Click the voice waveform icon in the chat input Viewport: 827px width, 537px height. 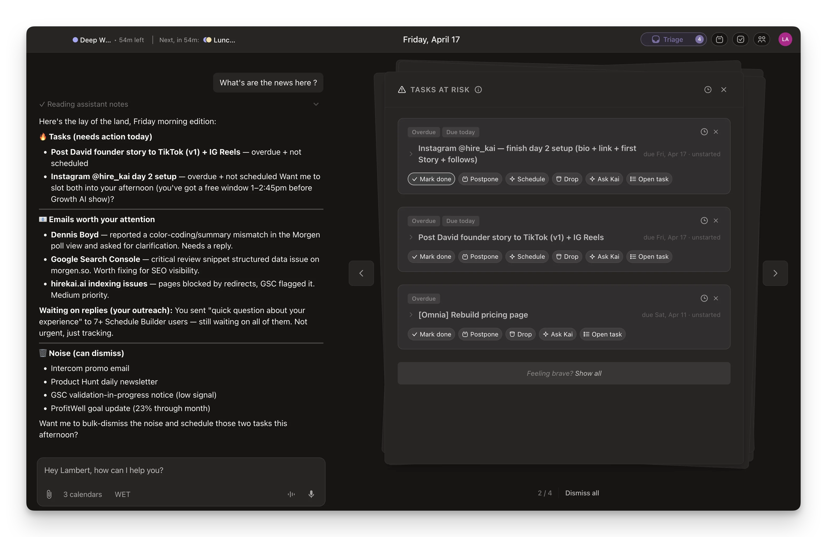tap(291, 494)
